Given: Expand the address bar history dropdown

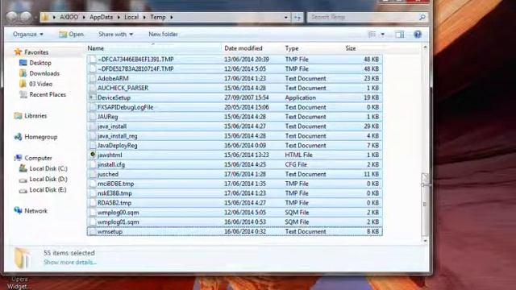Looking at the screenshot, I should click(x=285, y=18).
